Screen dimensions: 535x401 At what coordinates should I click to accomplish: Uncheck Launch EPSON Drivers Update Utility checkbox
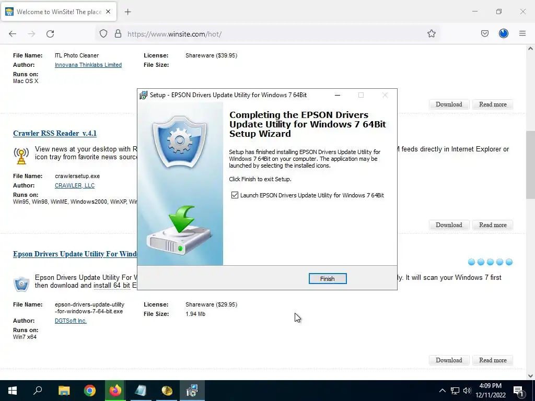click(235, 195)
